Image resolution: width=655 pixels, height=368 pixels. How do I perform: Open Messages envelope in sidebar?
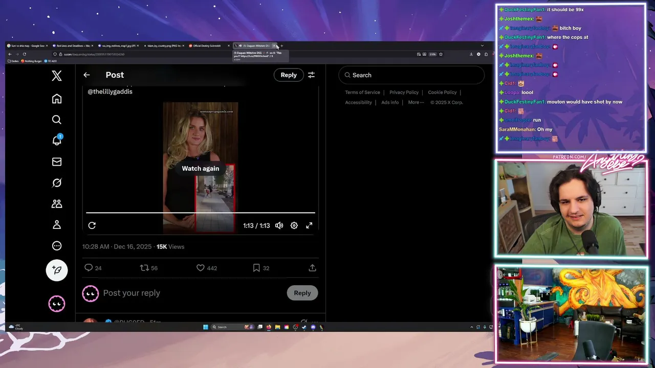[x=57, y=162]
